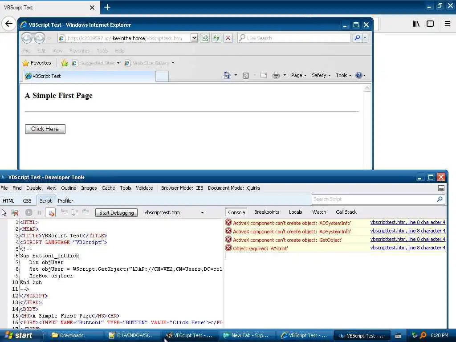The image size is (456, 342).
Task: Open Document Mode: Quirks menu
Action: [x=234, y=188]
